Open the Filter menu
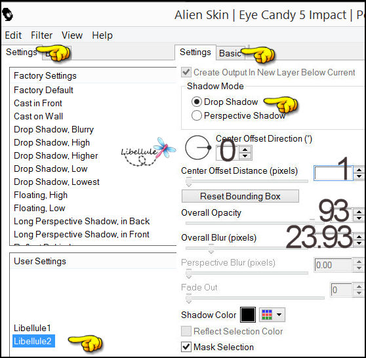Screen dimensions: 366x358 point(41,35)
